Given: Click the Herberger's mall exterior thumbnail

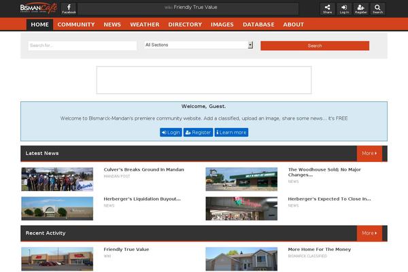Looking at the screenshot, I should 57,209.
